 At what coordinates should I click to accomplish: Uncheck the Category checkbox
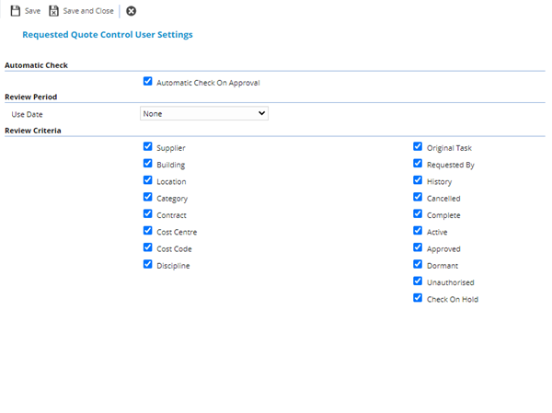(148, 197)
